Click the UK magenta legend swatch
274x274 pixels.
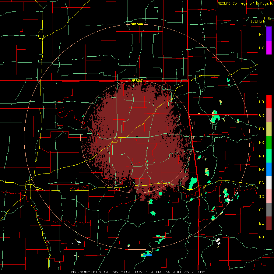pyautogui.click(x=269, y=48)
